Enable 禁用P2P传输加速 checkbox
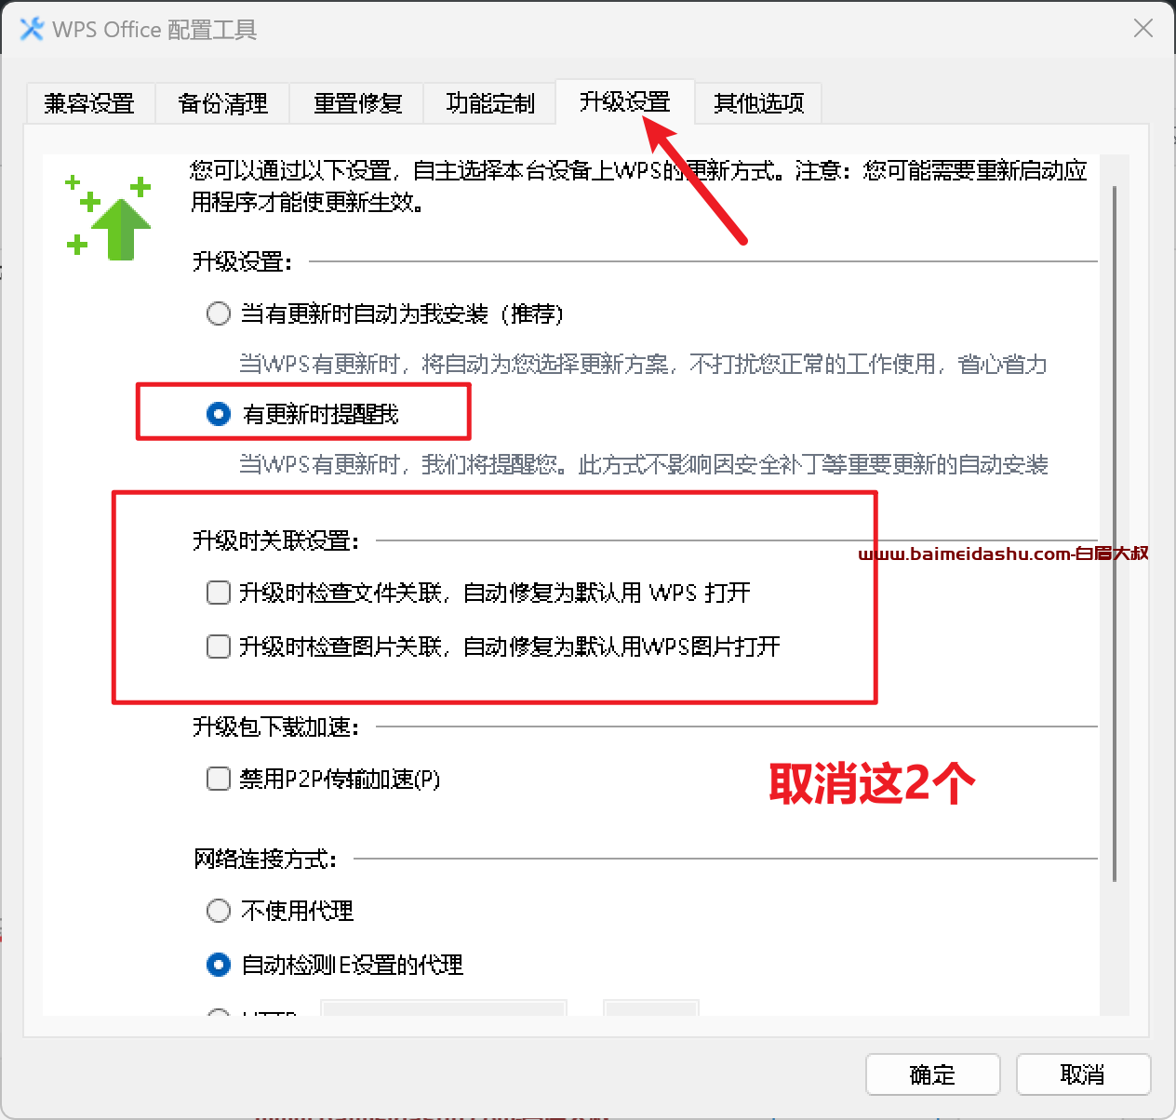Image resolution: width=1176 pixels, height=1120 pixels. click(x=219, y=779)
